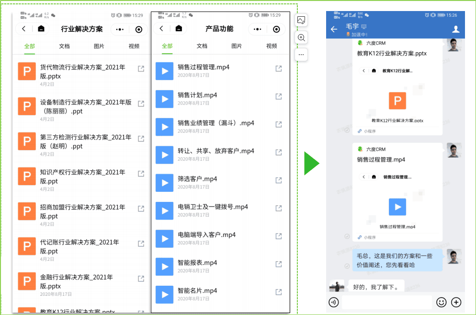Image resolution: width=476 pixels, height=315 pixels.
Task: Open the three-dots menu in 行业解决方案 header
Action: [120, 29]
